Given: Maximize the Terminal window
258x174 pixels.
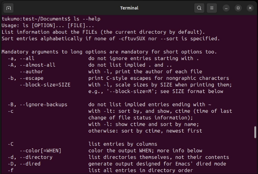Looking at the screenshot, I should point(238,8).
